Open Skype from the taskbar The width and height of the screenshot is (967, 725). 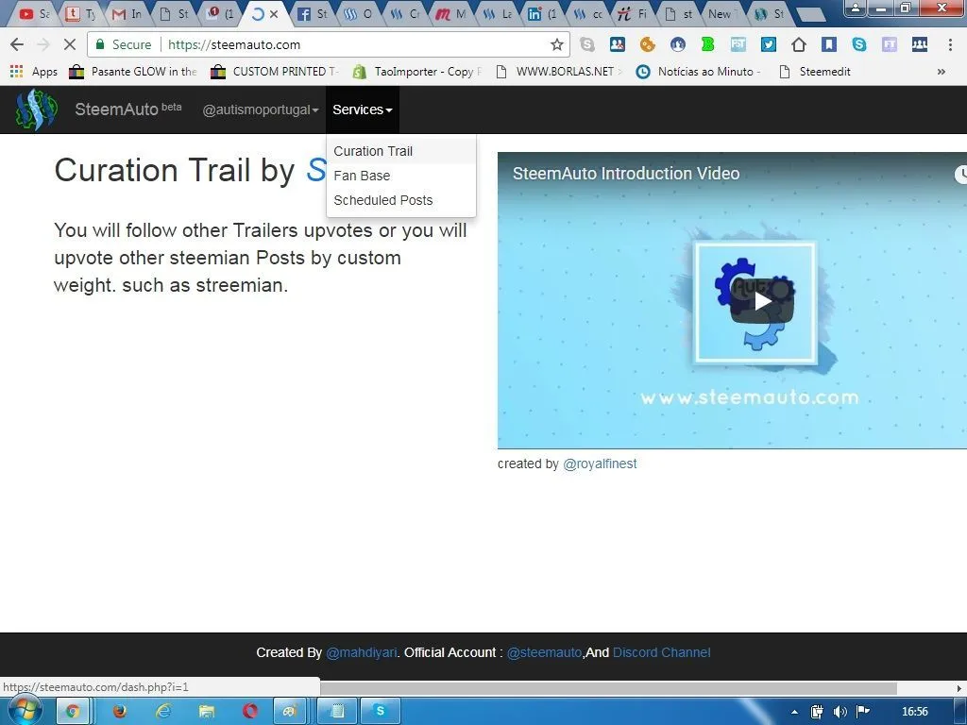(381, 712)
